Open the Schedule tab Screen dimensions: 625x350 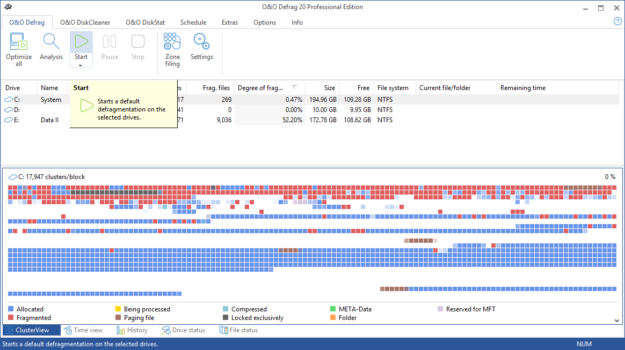(193, 23)
